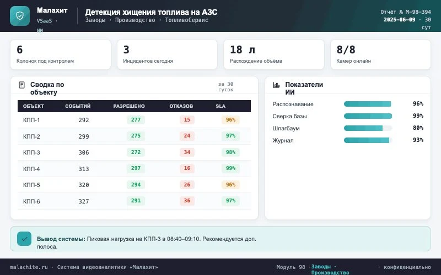The width and height of the screenshot is (441, 275).
Task: Click the document icon beside Сводка по объекту
Action: coord(21,85)
